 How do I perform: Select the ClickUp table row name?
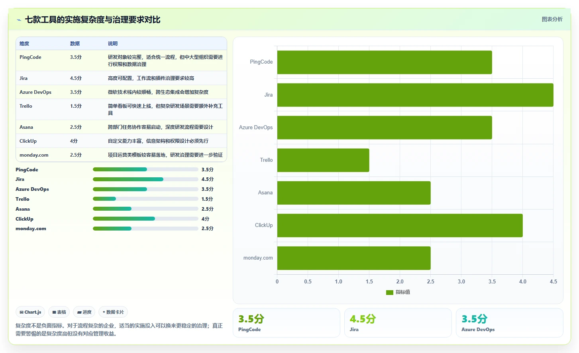28,141
